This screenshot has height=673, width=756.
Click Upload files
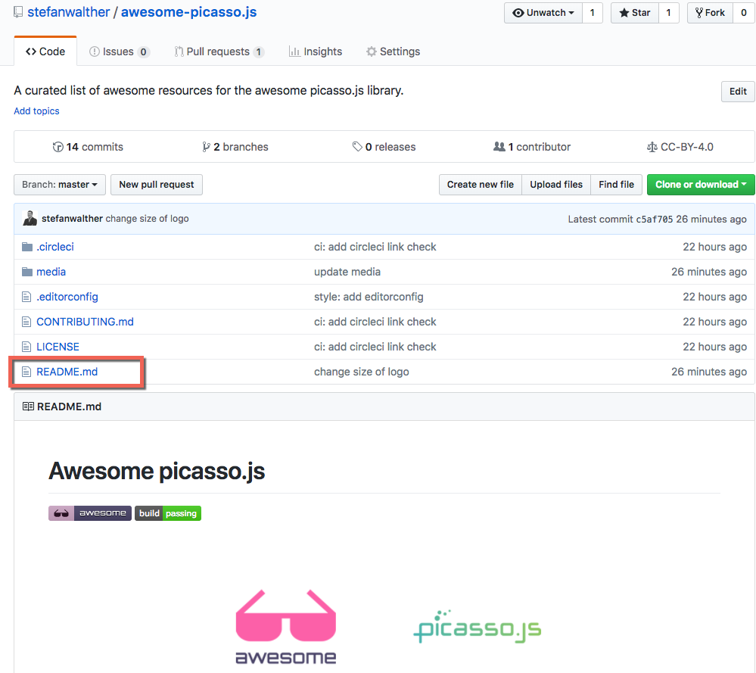pyautogui.click(x=556, y=185)
